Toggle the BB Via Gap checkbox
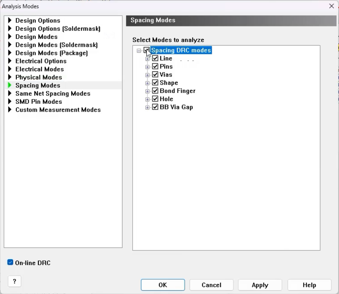 click(155, 107)
